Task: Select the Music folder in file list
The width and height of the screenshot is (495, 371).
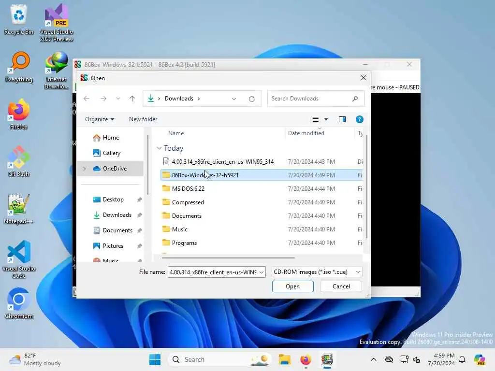Action: (x=262, y=229)
